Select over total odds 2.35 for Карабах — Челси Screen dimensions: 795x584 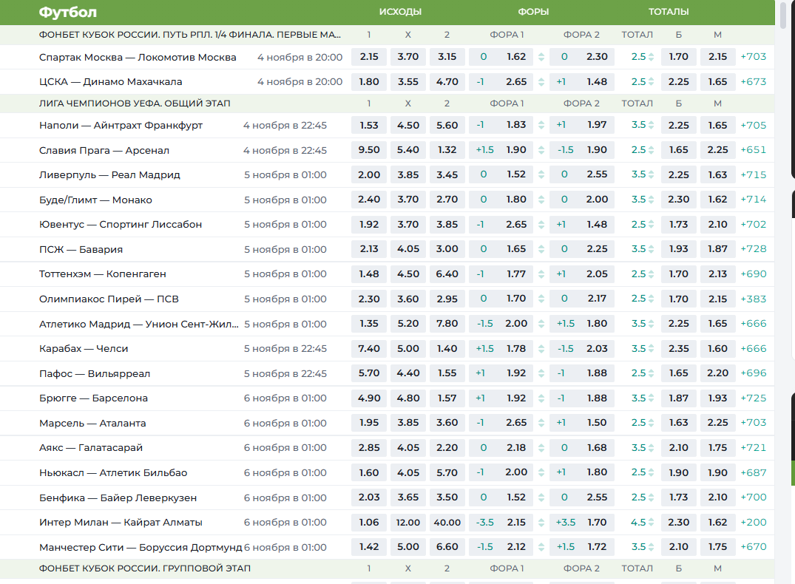tap(678, 349)
